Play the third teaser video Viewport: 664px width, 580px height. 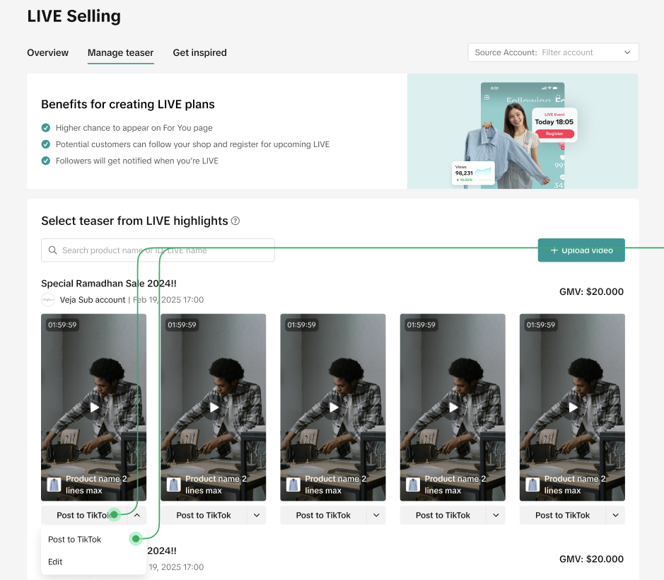pos(333,407)
